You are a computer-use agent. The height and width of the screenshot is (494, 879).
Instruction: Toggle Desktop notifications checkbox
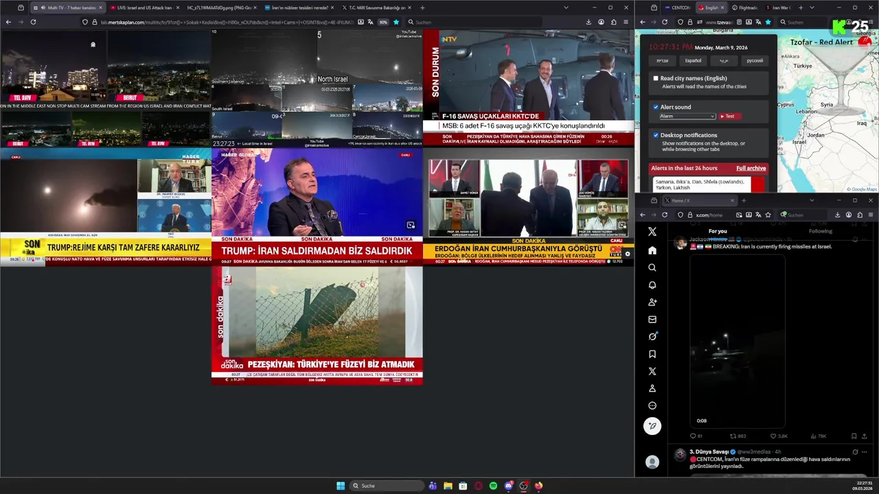tap(656, 135)
